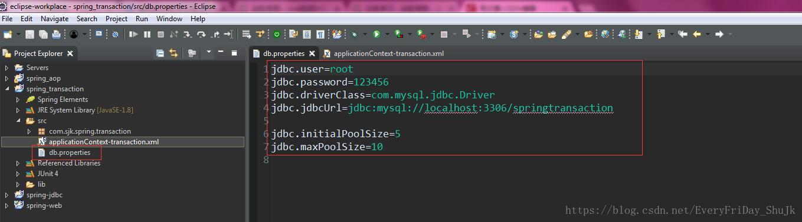Click the Last Edit Location icon
This screenshot has height=222, width=802.
point(683,34)
